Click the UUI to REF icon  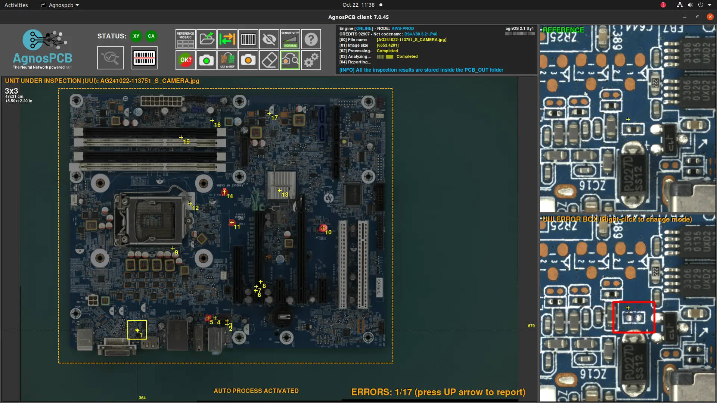[227, 60]
